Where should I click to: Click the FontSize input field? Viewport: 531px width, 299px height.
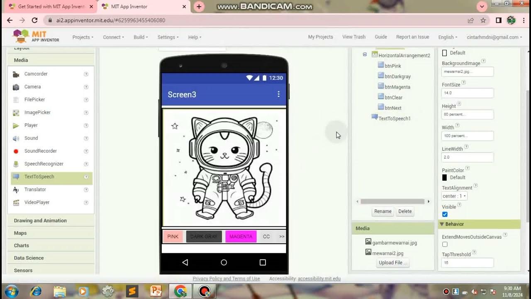(468, 93)
